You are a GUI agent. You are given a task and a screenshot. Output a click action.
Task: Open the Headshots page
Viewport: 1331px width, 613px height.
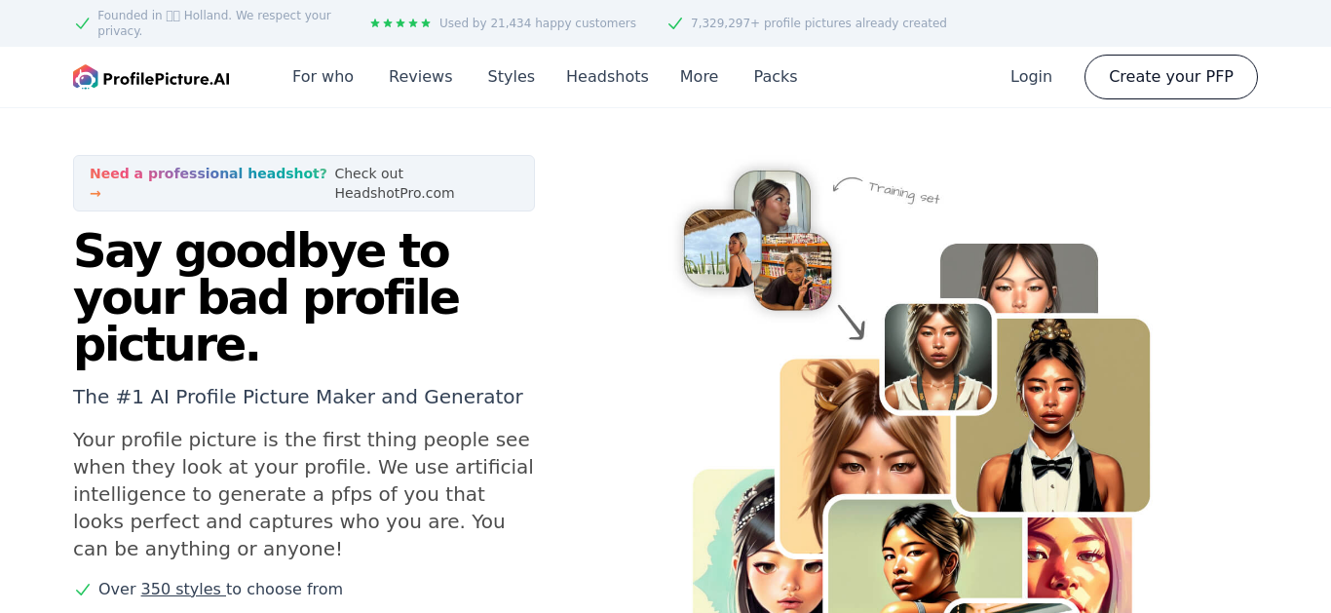pyautogui.click(x=607, y=77)
